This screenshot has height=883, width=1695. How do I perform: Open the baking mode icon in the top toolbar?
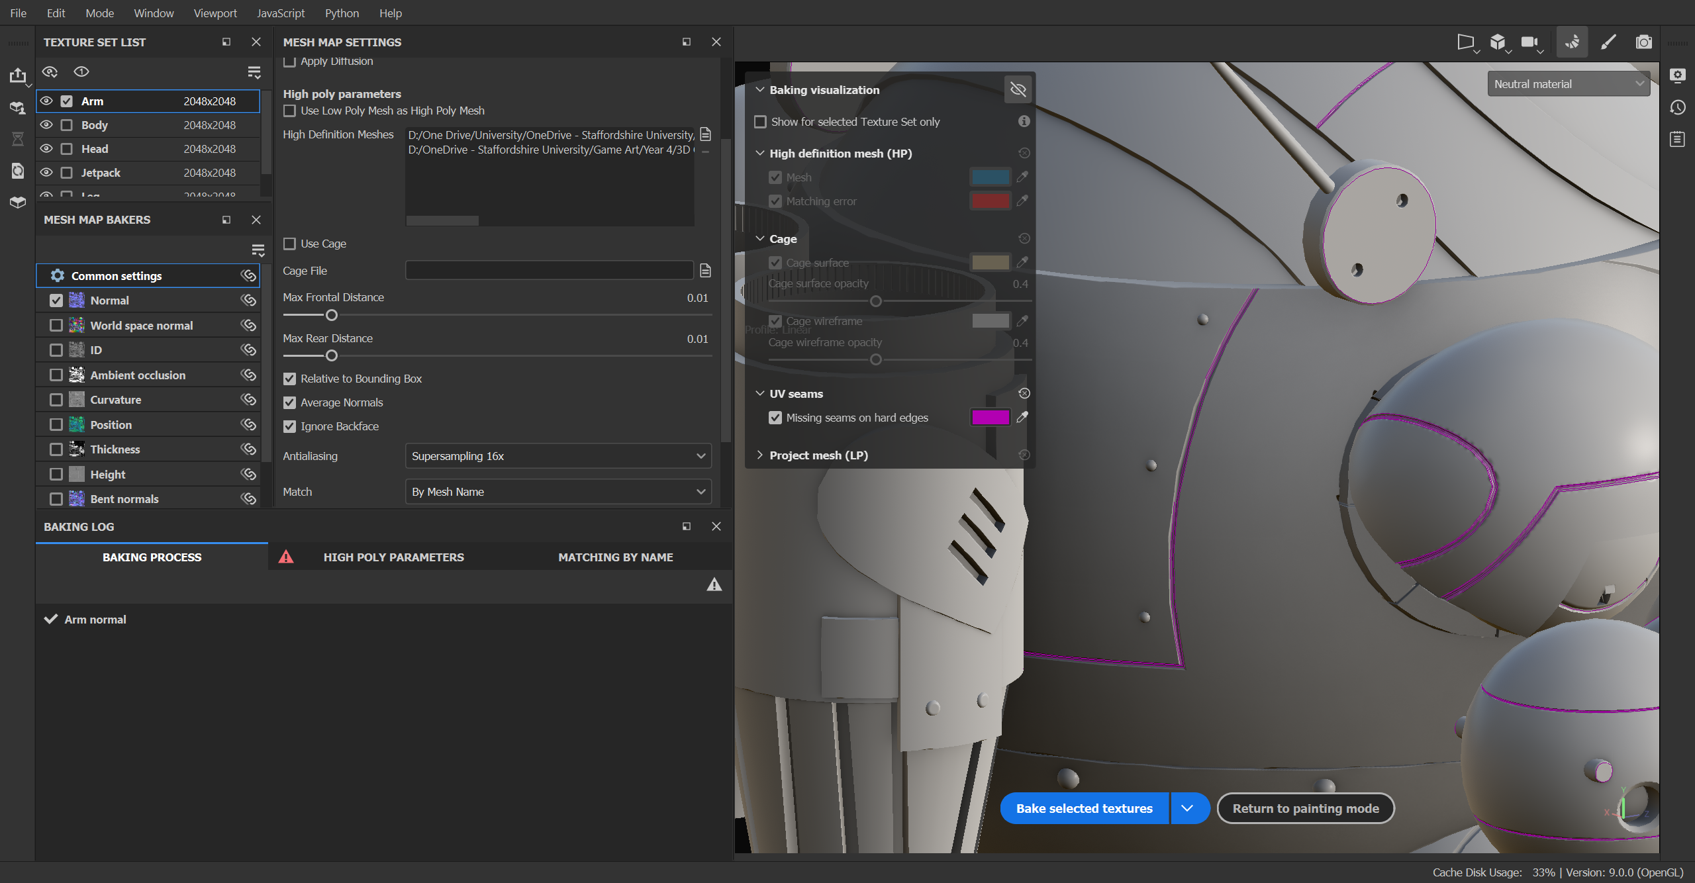(1572, 42)
